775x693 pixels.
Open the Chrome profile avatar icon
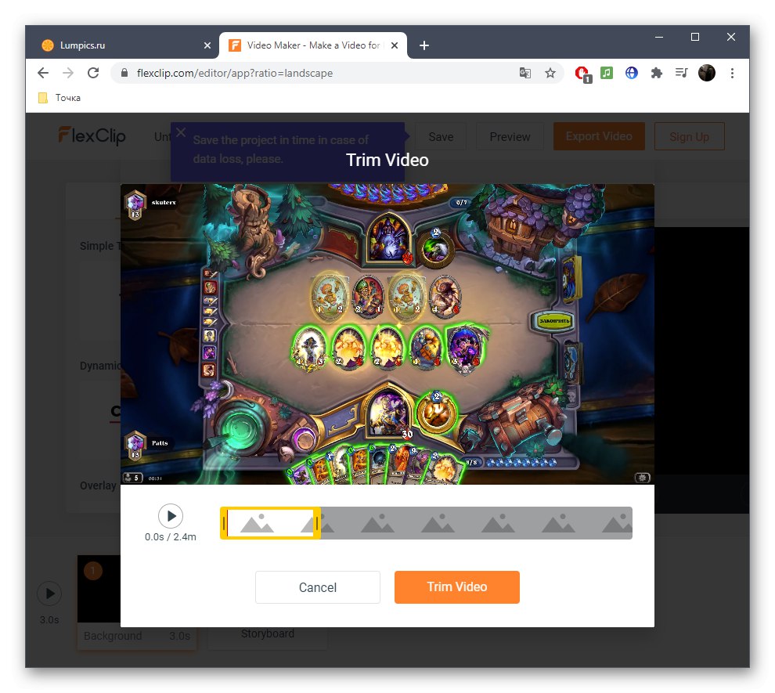706,72
